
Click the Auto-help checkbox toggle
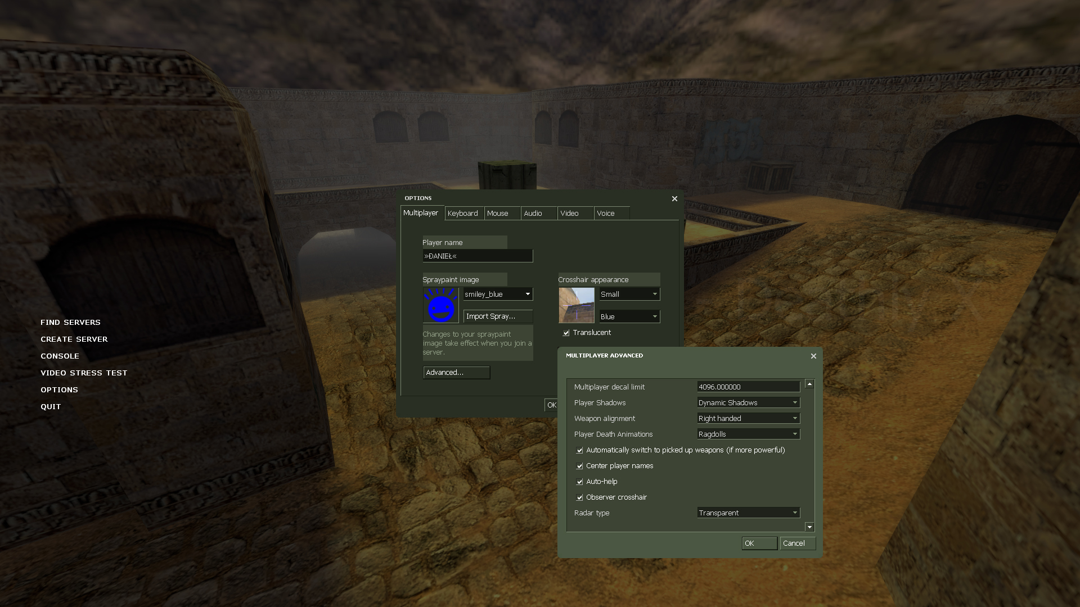coord(579,482)
